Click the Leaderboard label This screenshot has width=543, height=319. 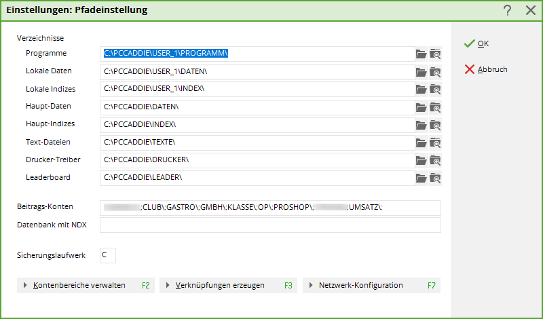[x=48, y=177]
